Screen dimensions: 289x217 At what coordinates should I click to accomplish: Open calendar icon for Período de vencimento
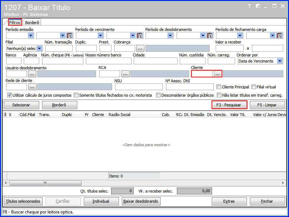coord(139,35)
